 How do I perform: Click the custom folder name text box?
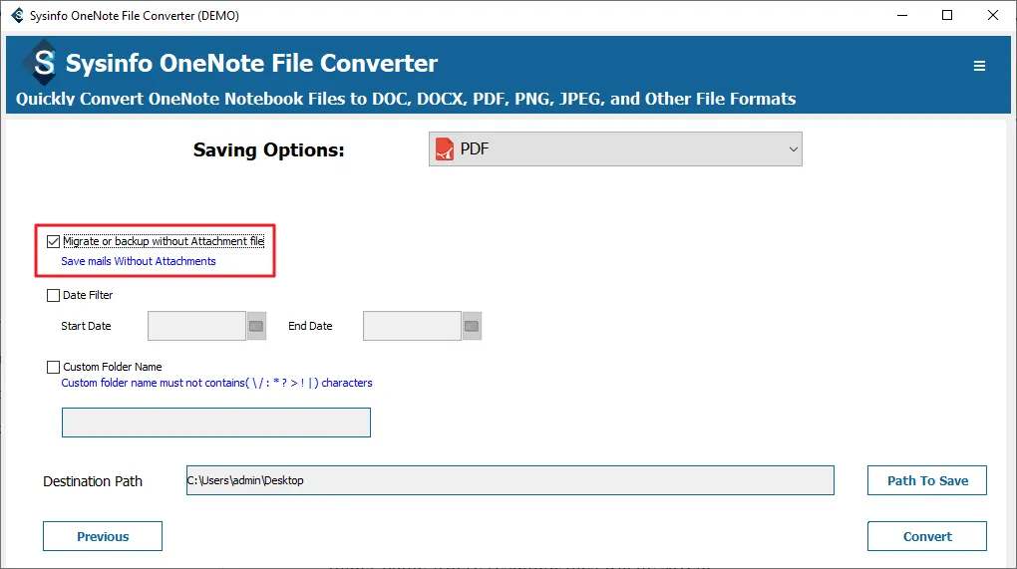coord(216,423)
